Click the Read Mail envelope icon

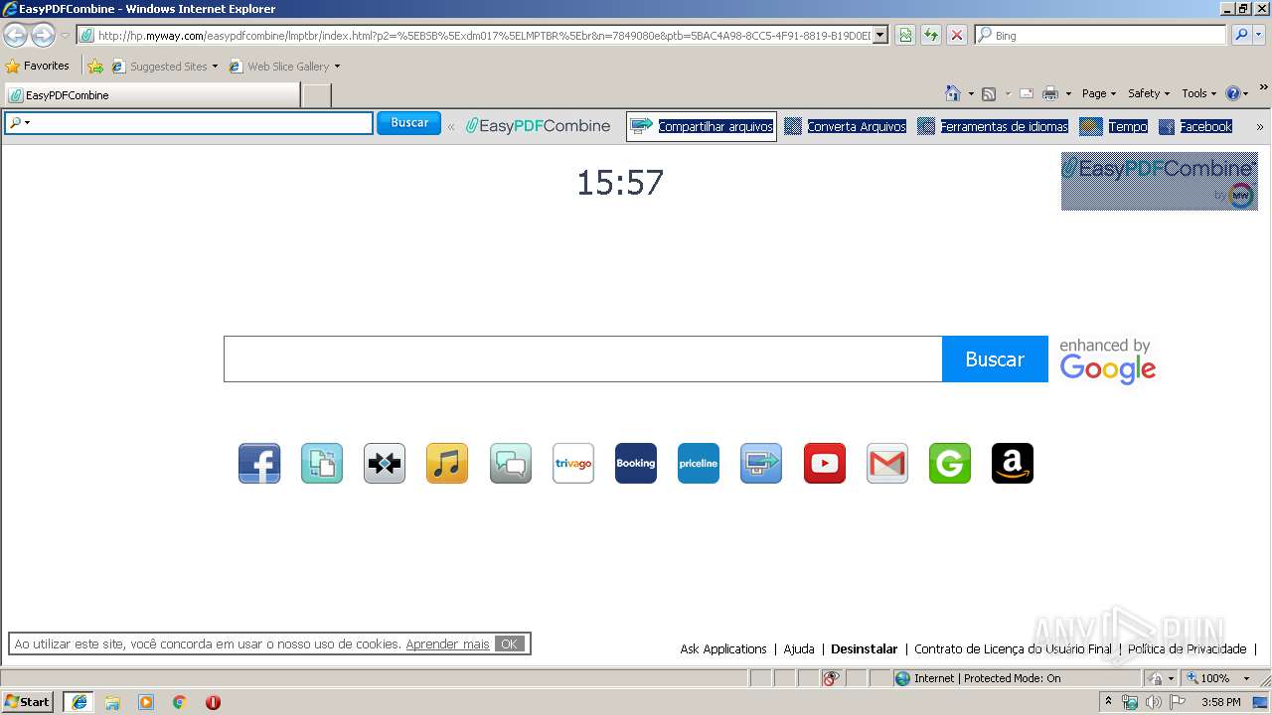point(1027,94)
